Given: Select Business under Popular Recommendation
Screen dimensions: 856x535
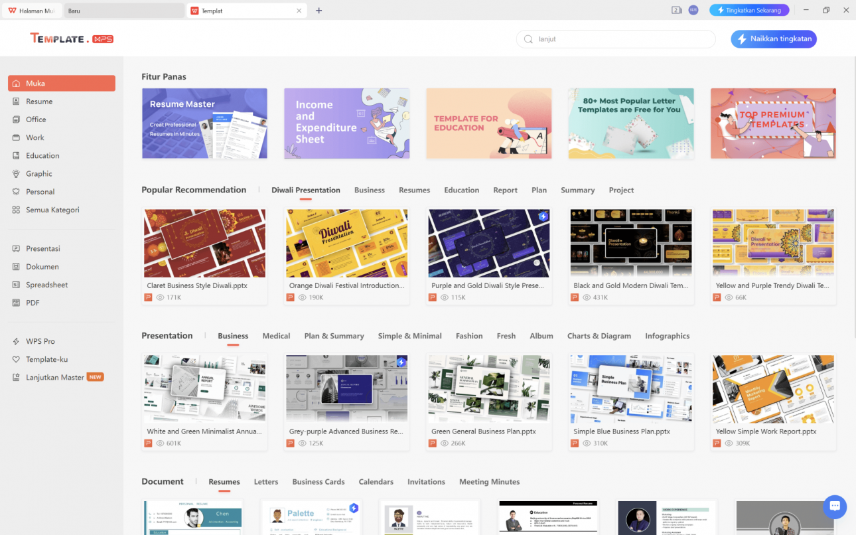Looking at the screenshot, I should point(369,190).
